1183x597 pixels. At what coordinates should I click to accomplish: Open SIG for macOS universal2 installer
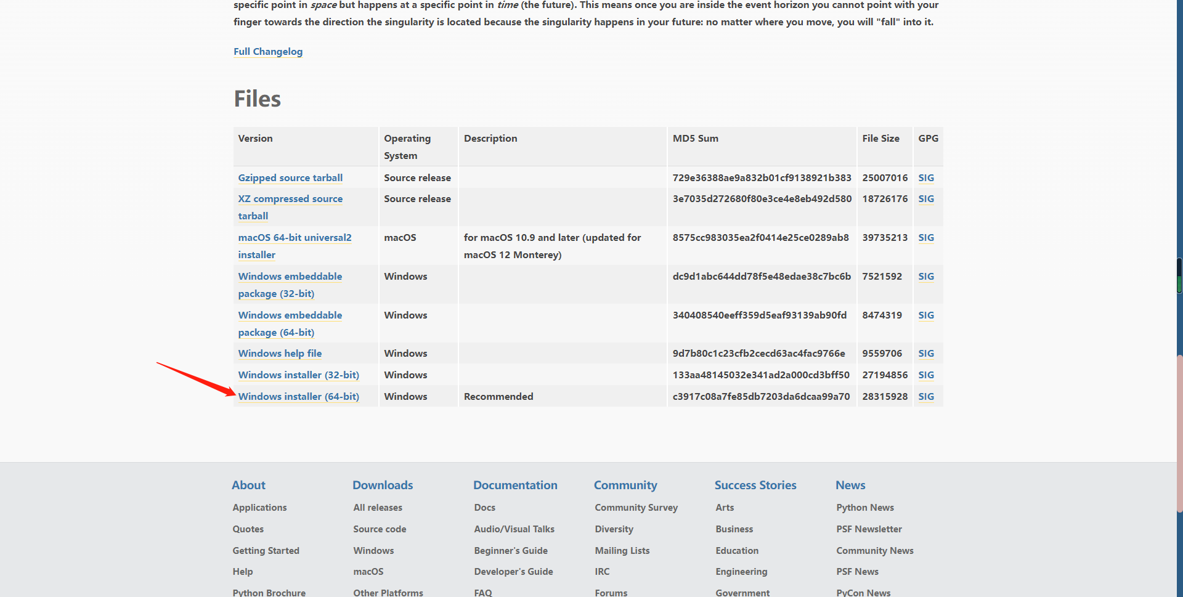point(926,238)
